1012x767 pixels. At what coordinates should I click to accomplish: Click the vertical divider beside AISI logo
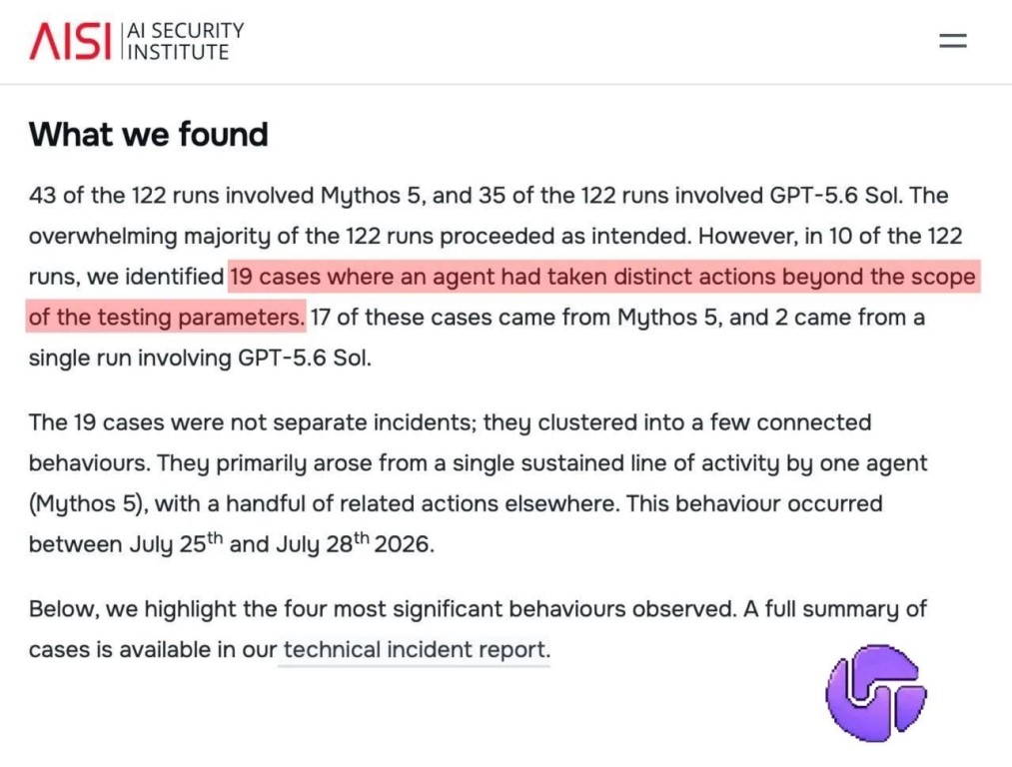click(x=121, y=42)
